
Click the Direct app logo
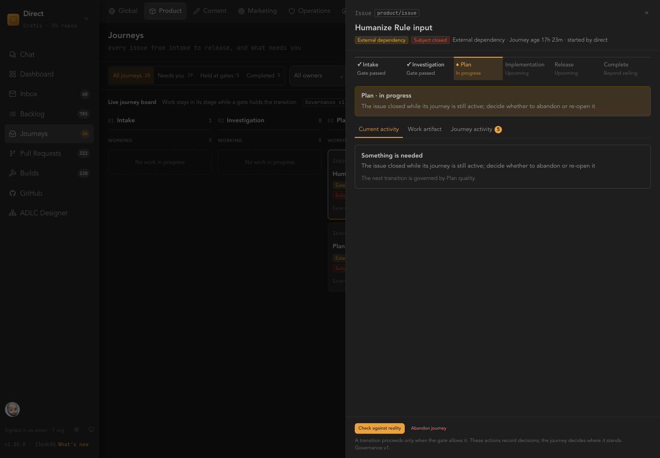pyautogui.click(x=13, y=19)
